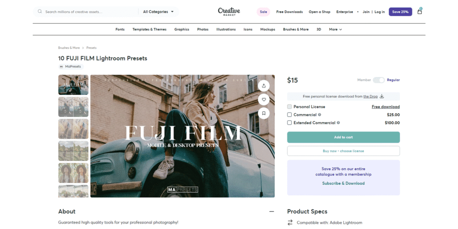Collapse the About section
This screenshot has width=458, height=229.
[271, 212]
